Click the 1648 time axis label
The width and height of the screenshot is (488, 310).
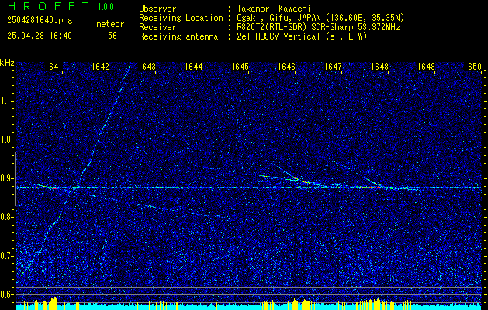[379, 67]
